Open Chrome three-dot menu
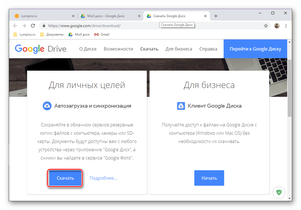This screenshot has height=210, width=301. pos(286,26)
